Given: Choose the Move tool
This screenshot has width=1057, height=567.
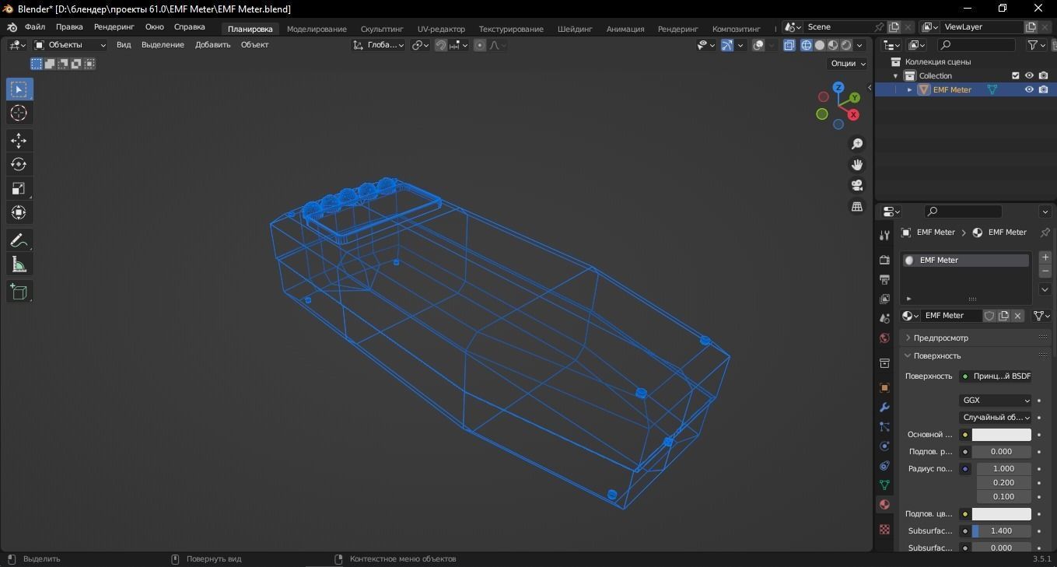Looking at the screenshot, I should pos(19,140).
